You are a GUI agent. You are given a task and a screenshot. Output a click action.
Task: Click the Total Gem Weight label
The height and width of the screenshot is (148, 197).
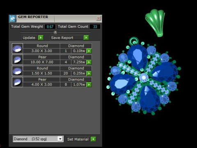point(27,27)
